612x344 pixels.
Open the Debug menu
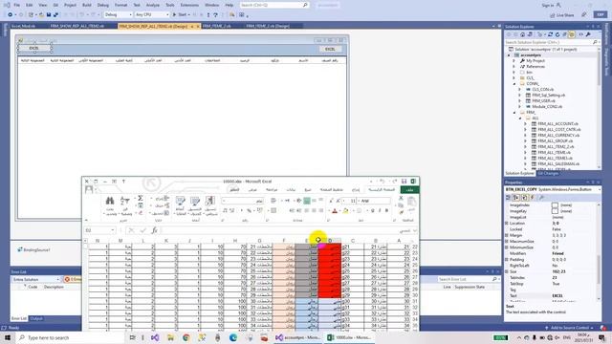pyautogui.click(x=103, y=5)
